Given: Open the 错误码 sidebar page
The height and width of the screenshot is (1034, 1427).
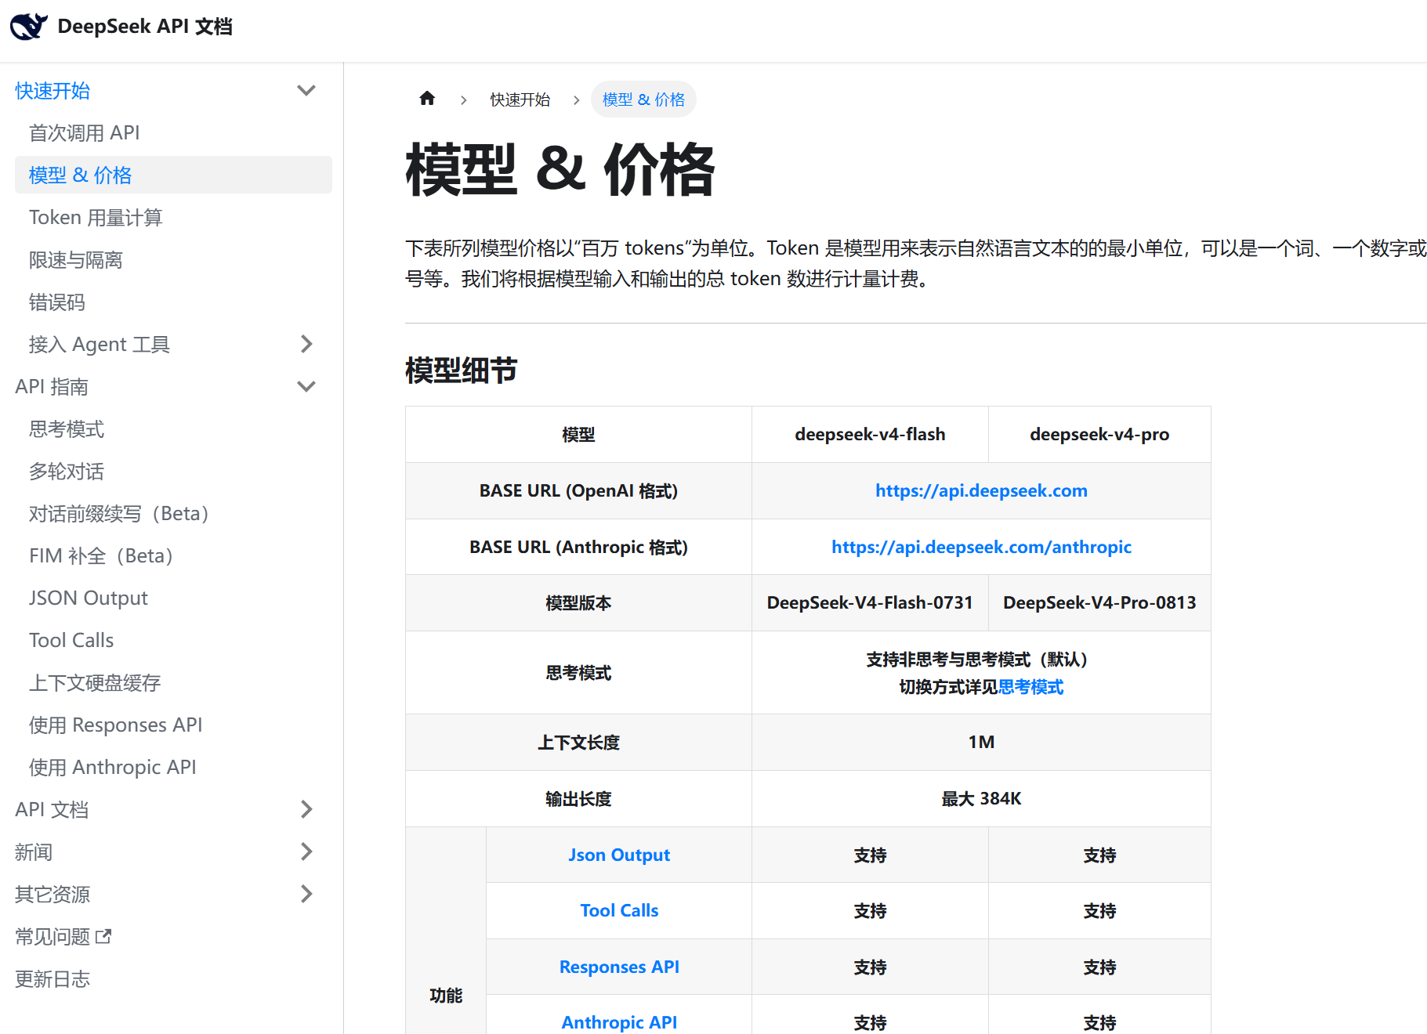Looking at the screenshot, I should pos(56,302).
